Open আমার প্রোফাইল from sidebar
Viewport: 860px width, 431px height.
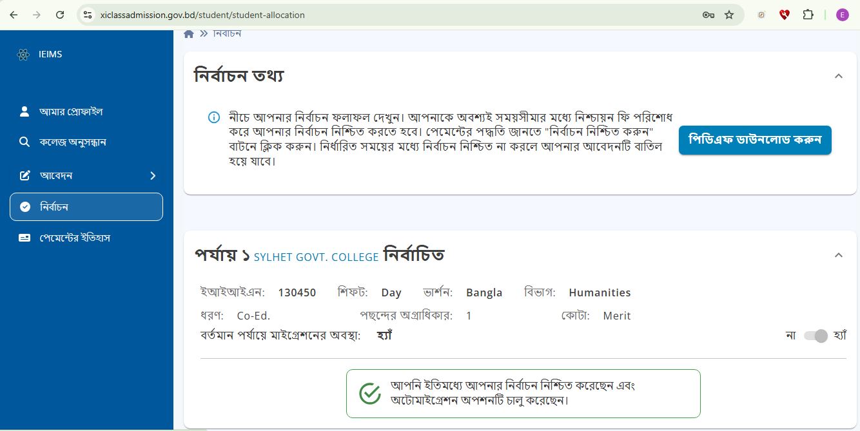tap(71, 111)
